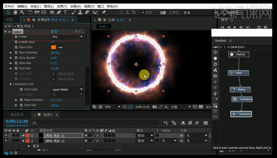The image size is (277, 158).
Task: Open the Core Type Layer Masks dropdown
Action: [x=67, y=89]
